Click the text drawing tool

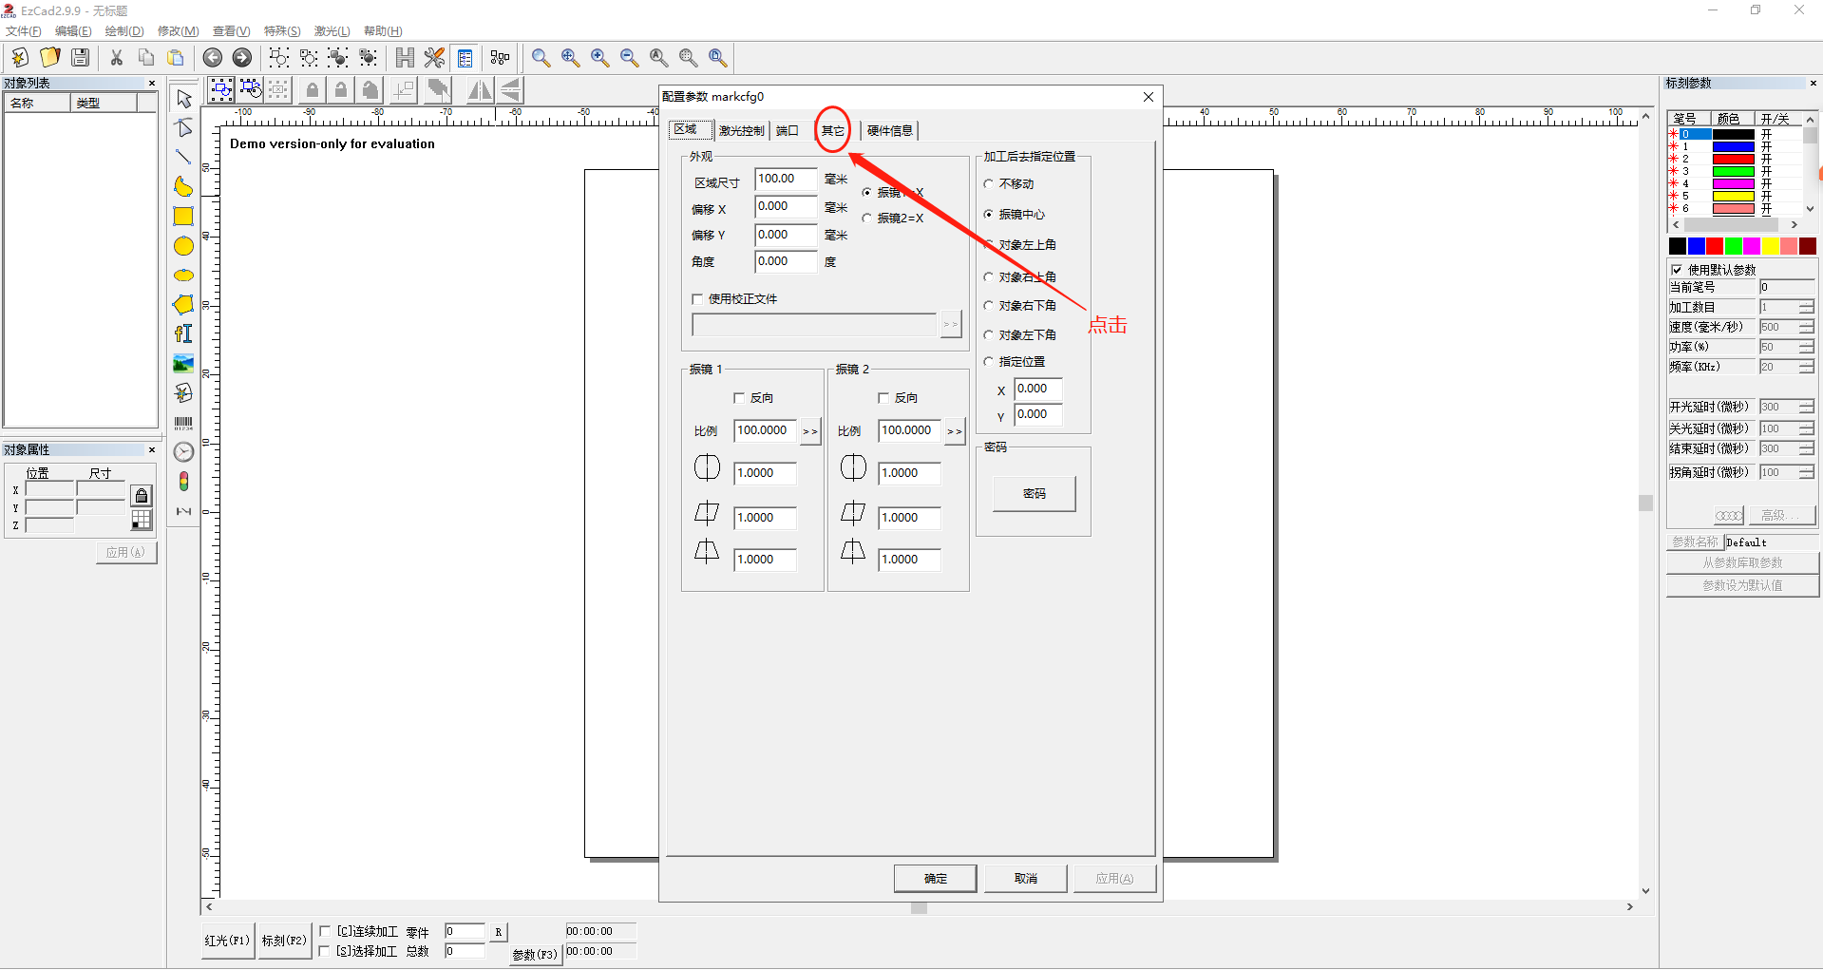click(183, 333)
